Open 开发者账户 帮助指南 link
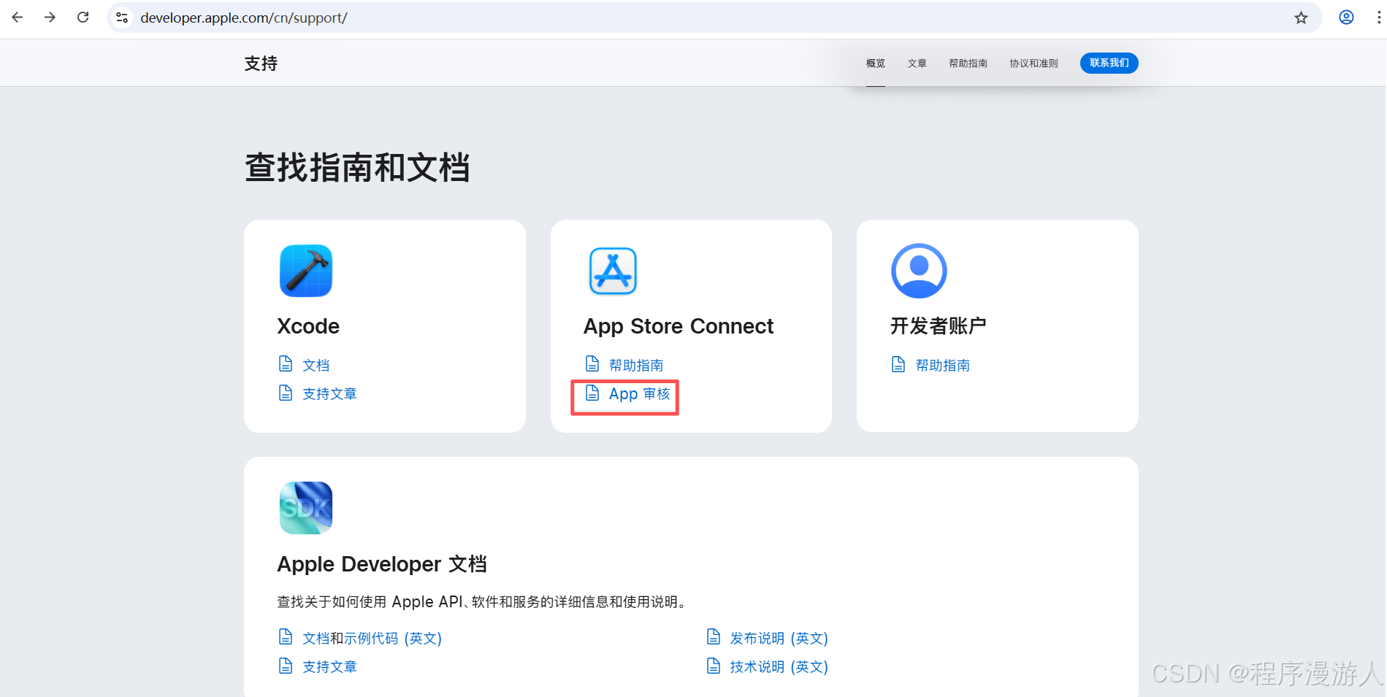The height and width of the screenshot is (697, 1387). tap(943, 365)
